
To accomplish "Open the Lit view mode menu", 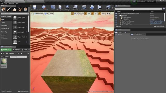I will 46,14.
